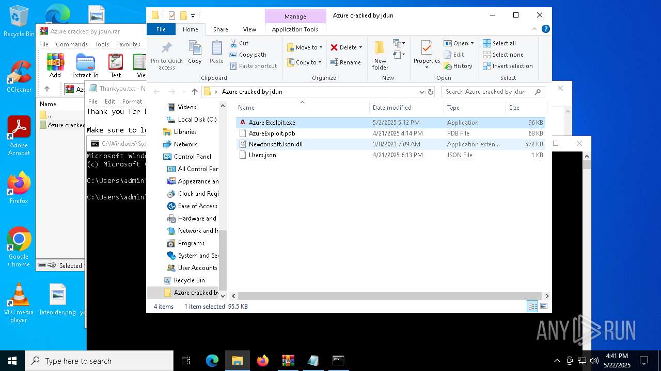
Task: Click Rename in Organize group
Action: pyautogui.click(x=345, y=62)
